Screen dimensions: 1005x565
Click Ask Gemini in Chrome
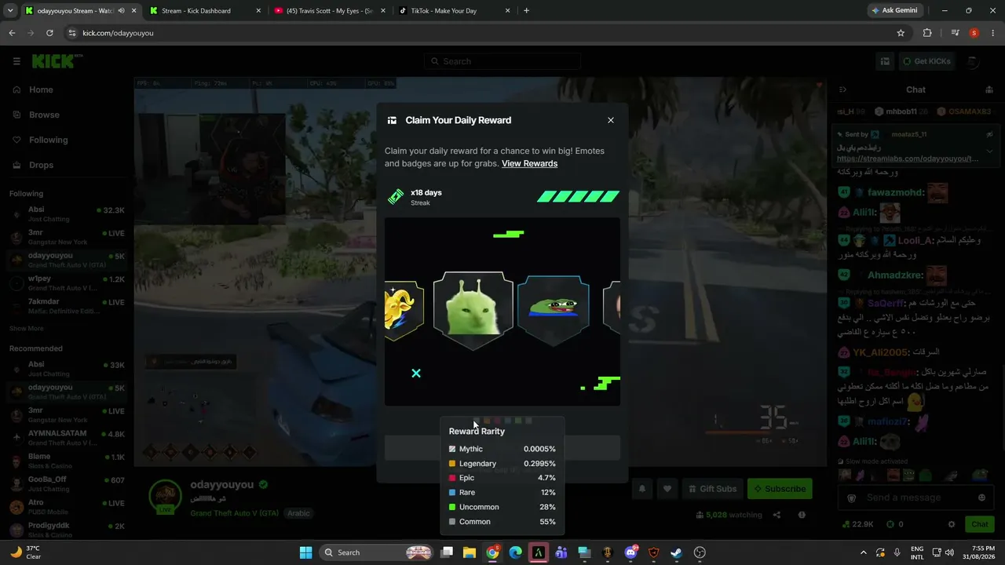click(x=895, y=11)
